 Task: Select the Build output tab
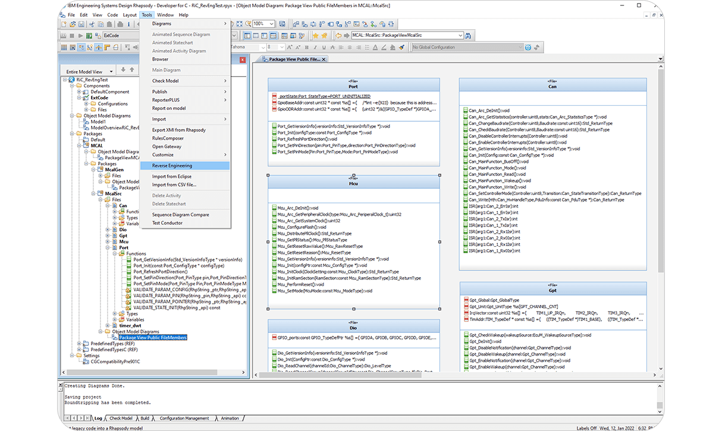coord(145,419)
